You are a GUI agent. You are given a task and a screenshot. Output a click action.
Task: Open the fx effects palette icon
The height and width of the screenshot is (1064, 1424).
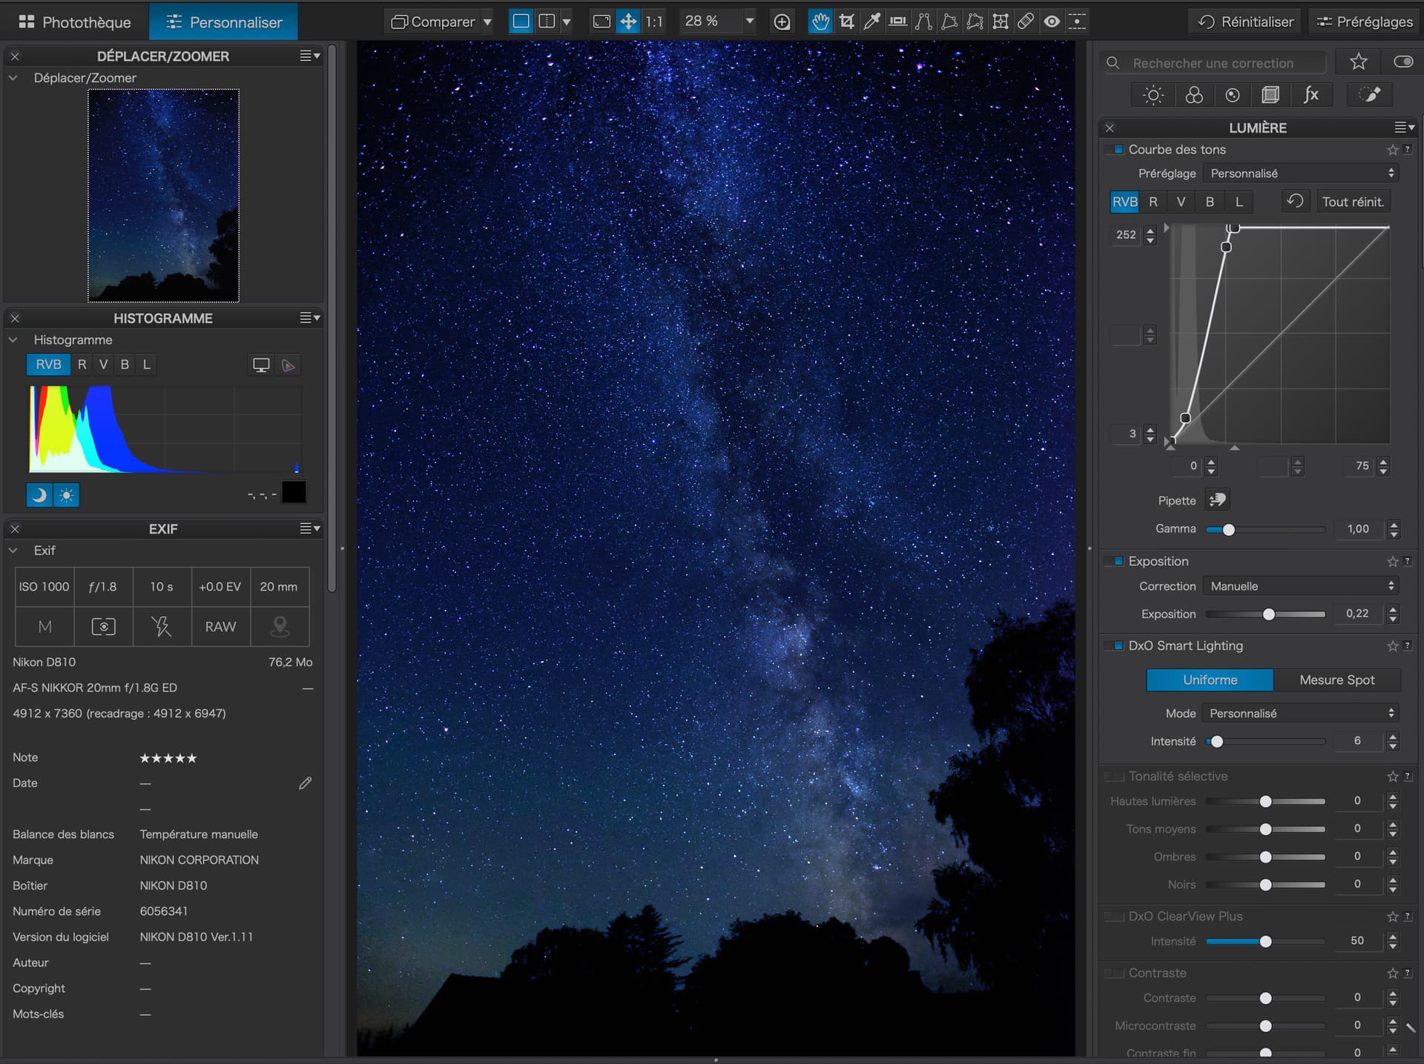click(1311, 95)
